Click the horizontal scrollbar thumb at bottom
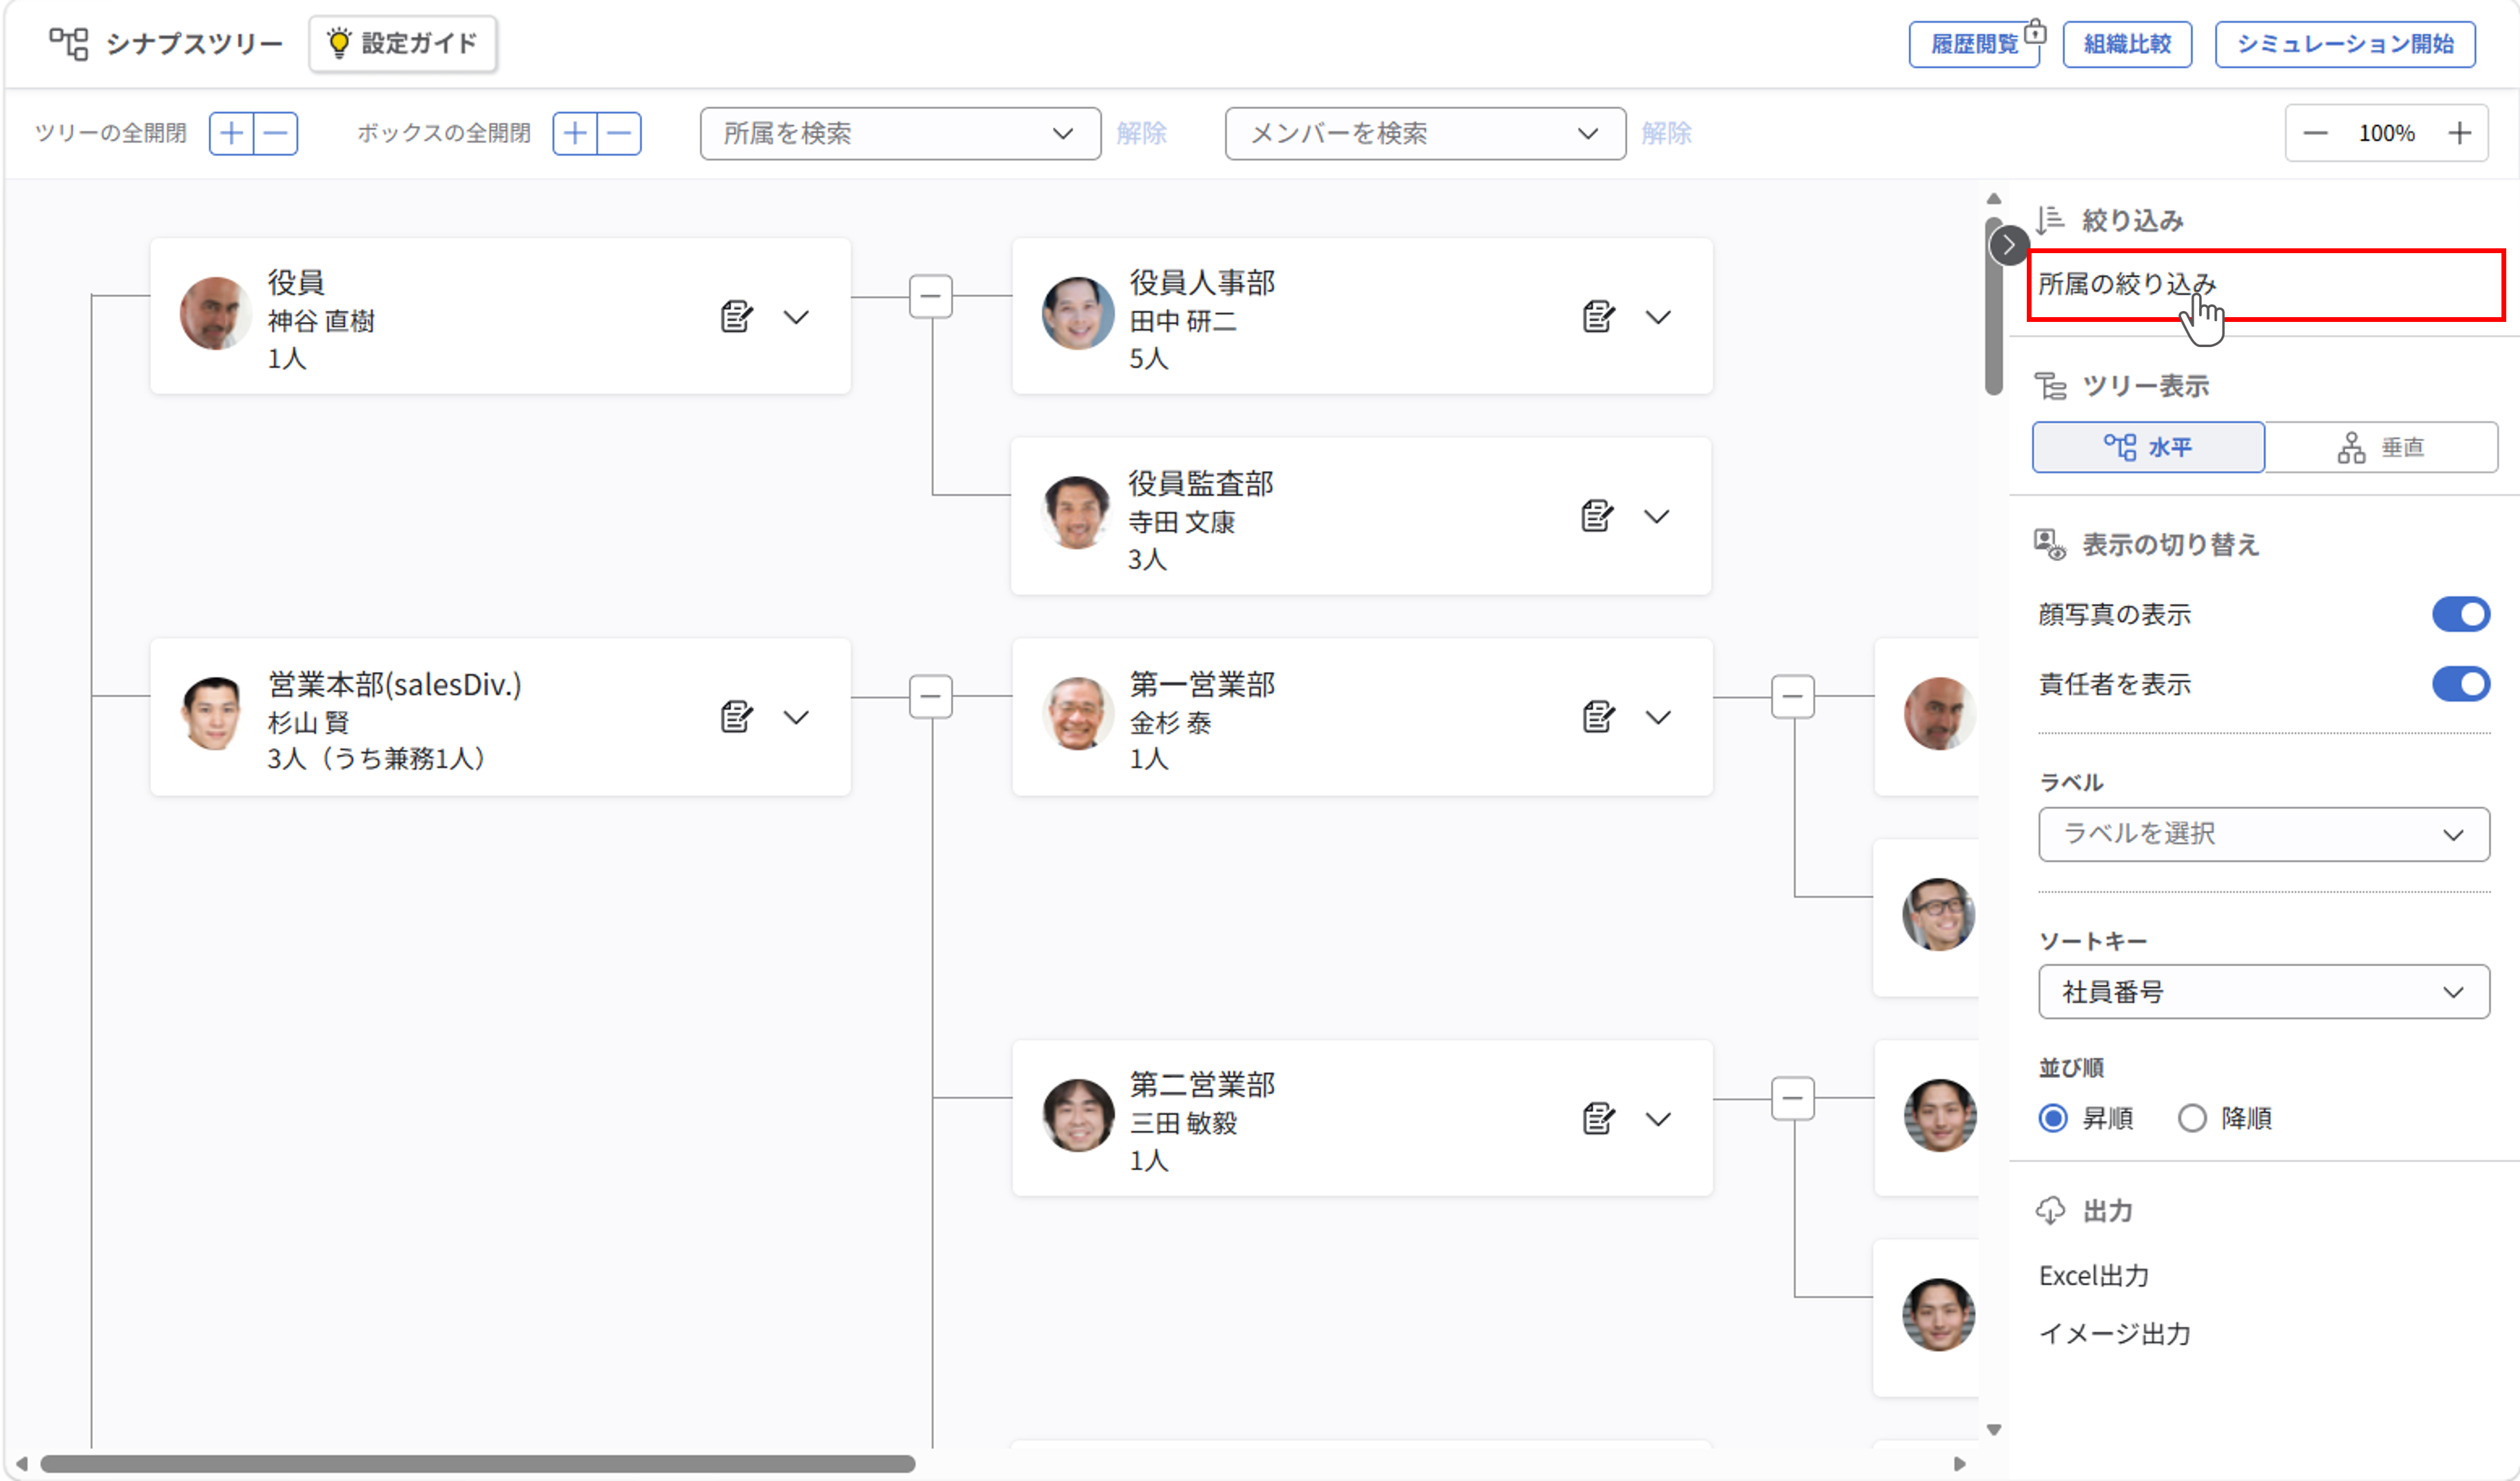Screen dimensions: 2520x1481 click(478, 1464)
